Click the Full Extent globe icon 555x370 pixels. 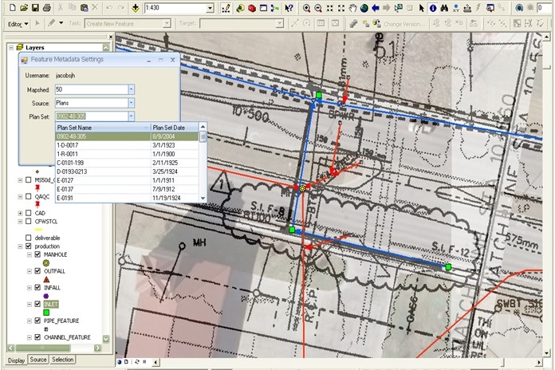click(364, 8)
